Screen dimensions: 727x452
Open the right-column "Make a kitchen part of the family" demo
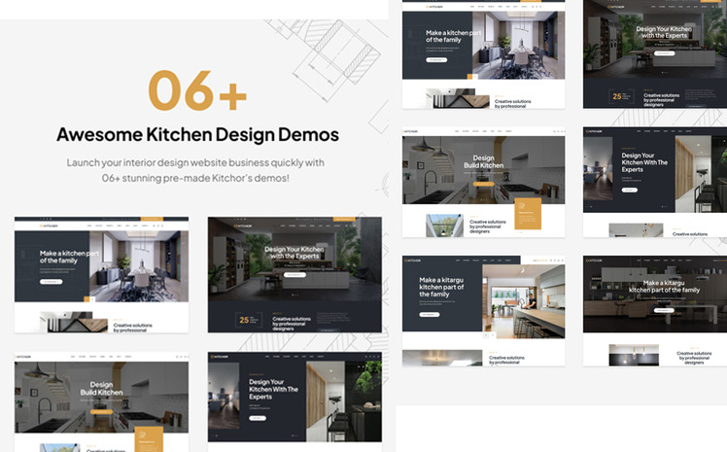click(x=484, y=54)
